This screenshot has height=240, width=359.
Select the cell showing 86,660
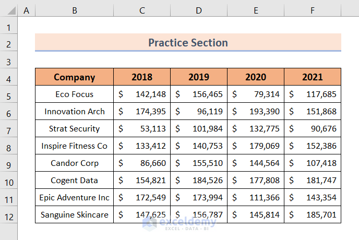(x=142, y=163)
